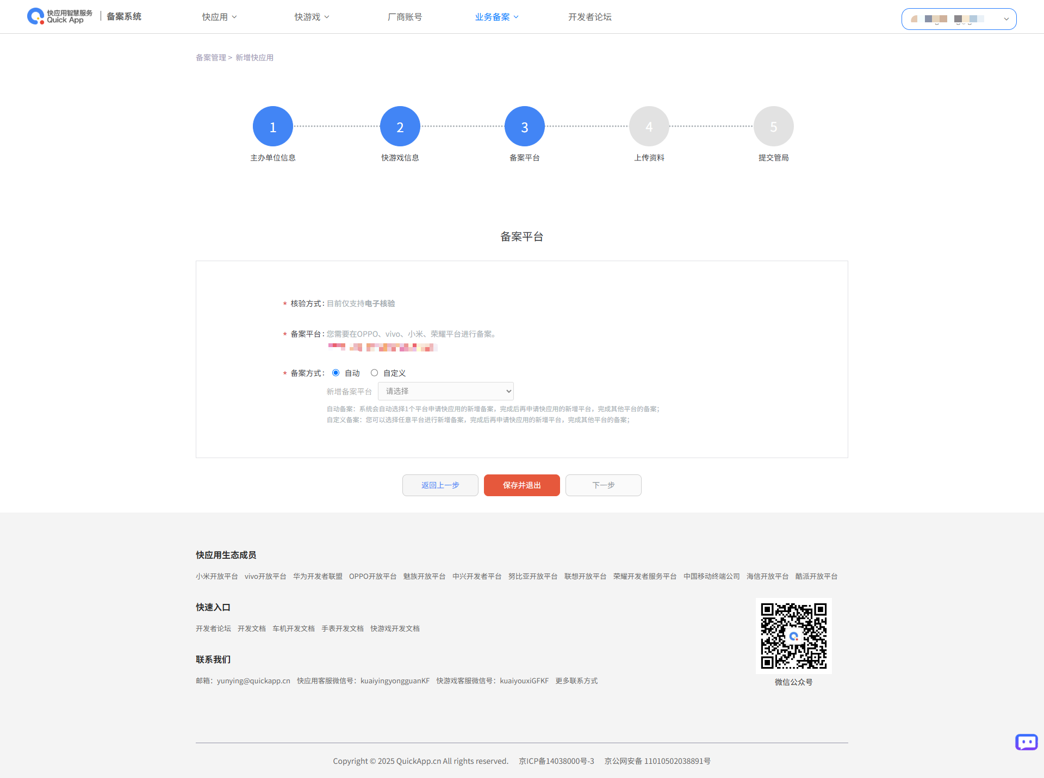
Task: Open the 小米开放平台 footer link
Action: 217,576
